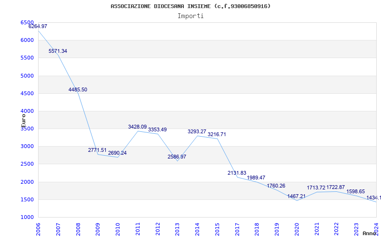Click the y-axis tick 2500
The image size is (381, 238).
point(27,164)
